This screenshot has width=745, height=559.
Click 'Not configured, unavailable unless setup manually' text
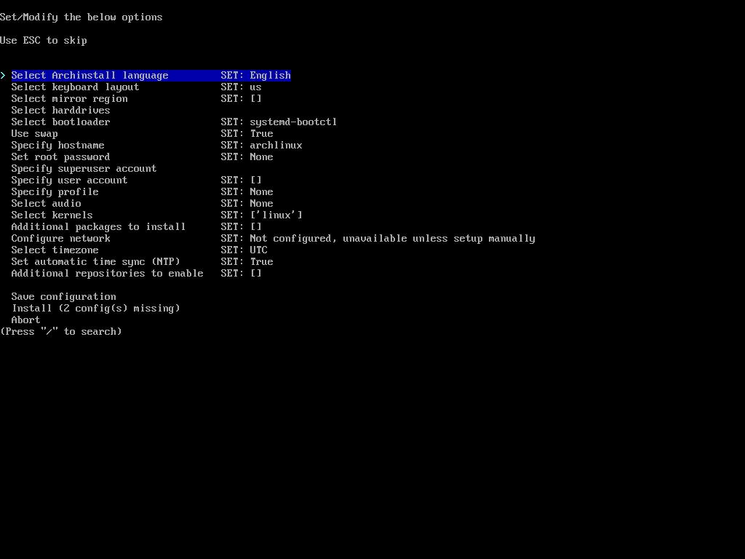coord(392,239)
